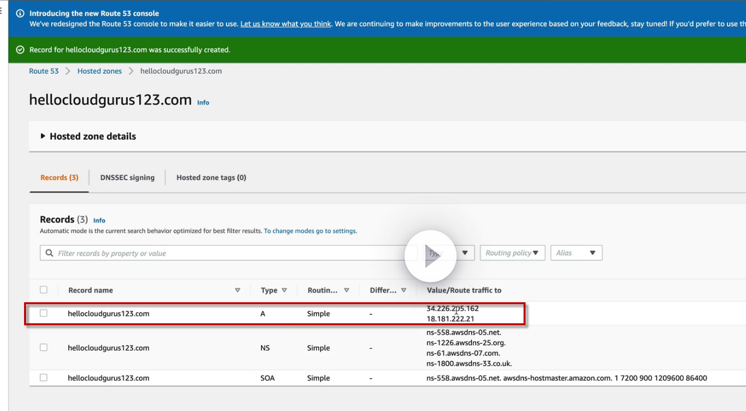Screen dimensions: 746x411
Task: Click the search magnifier icon in filter box
Action: tap(50, 253)
